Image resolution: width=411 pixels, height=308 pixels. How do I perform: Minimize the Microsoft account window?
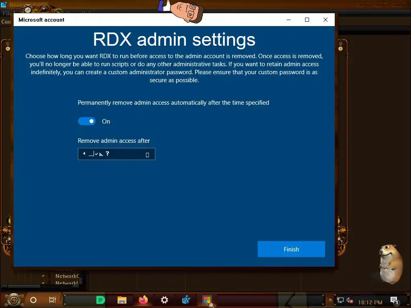click(289, 20)
